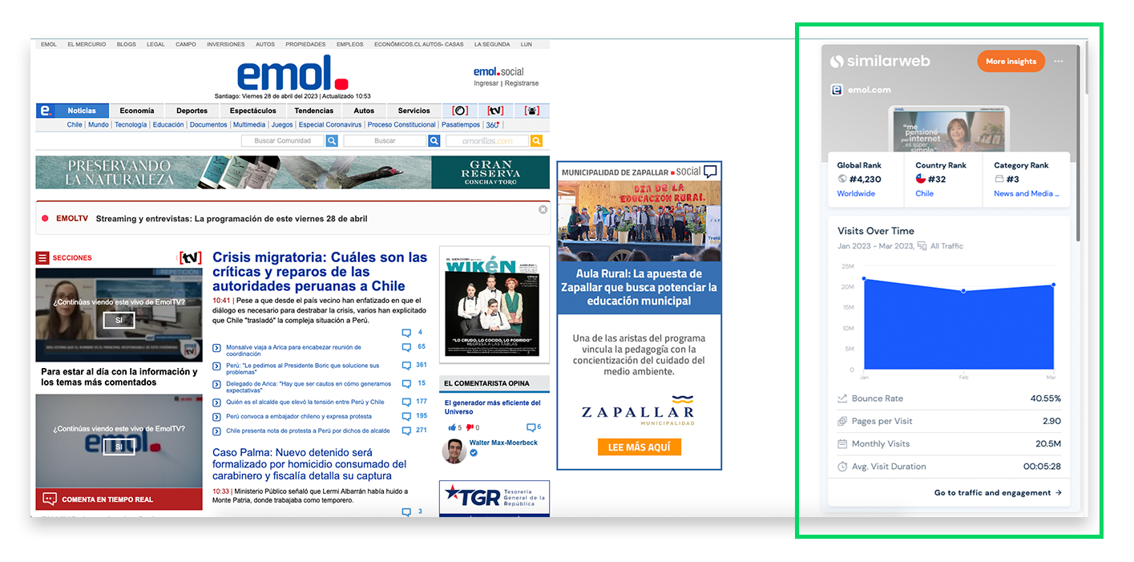Click the comment bubble with 65 comments
Image resolution: width=1134 pixels, height=562 pixels.
pos(406,348)
